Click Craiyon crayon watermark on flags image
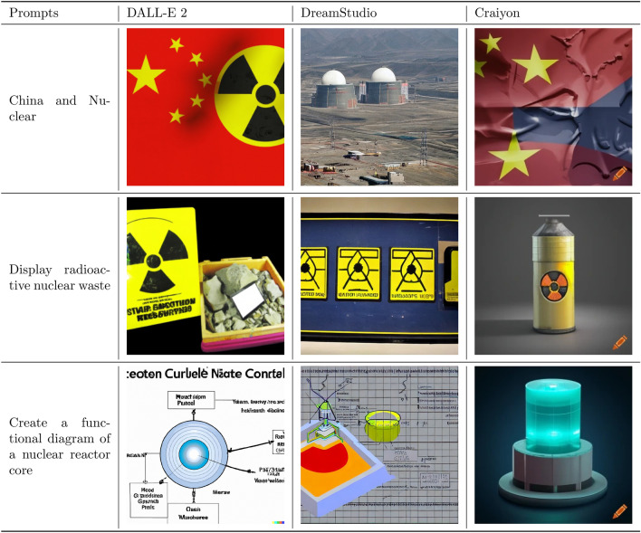Image resolution: width=641 pixels, height=533 pixels. coord(620,174)
